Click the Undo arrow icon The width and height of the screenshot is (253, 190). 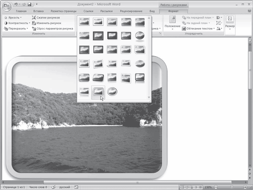tap(15, 4)
